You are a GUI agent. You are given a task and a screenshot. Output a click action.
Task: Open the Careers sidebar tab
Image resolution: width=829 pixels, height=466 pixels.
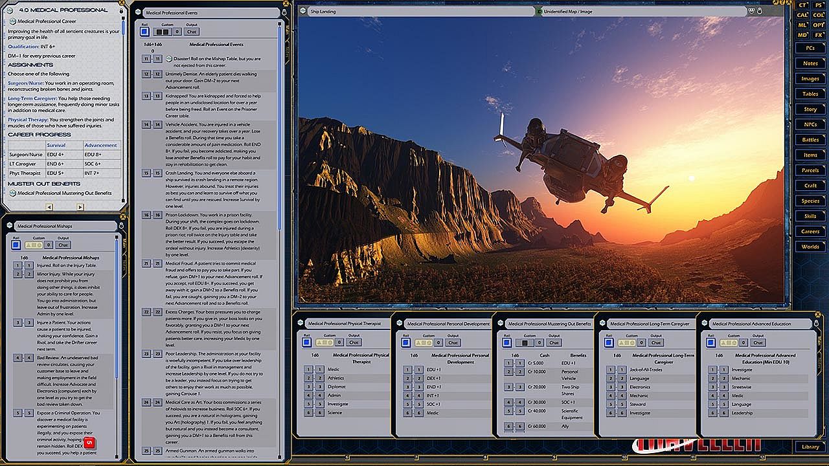[x=810, y=231]
